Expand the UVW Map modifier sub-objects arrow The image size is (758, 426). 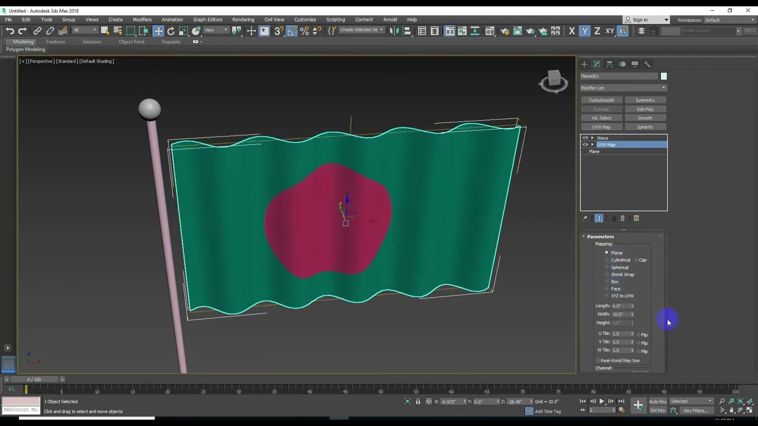(x=592, y=144)
